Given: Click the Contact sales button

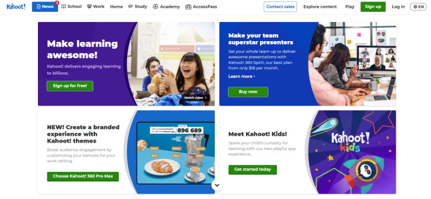Looking at the screenshot, I should point(280,7).
